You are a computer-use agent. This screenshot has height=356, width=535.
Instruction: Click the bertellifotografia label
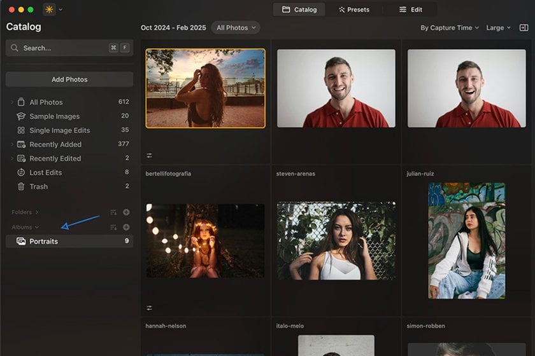click(168, 174)
